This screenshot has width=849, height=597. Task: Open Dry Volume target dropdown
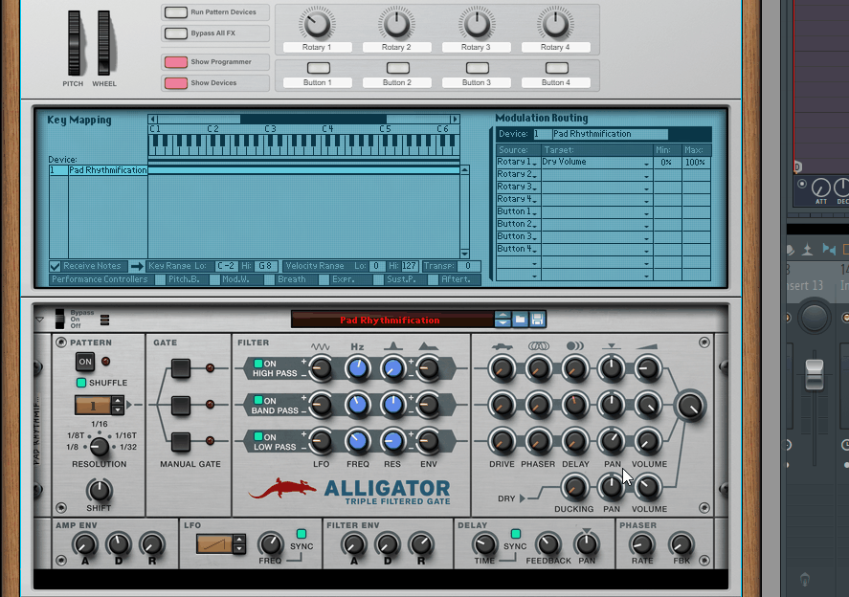click(596, 162)
